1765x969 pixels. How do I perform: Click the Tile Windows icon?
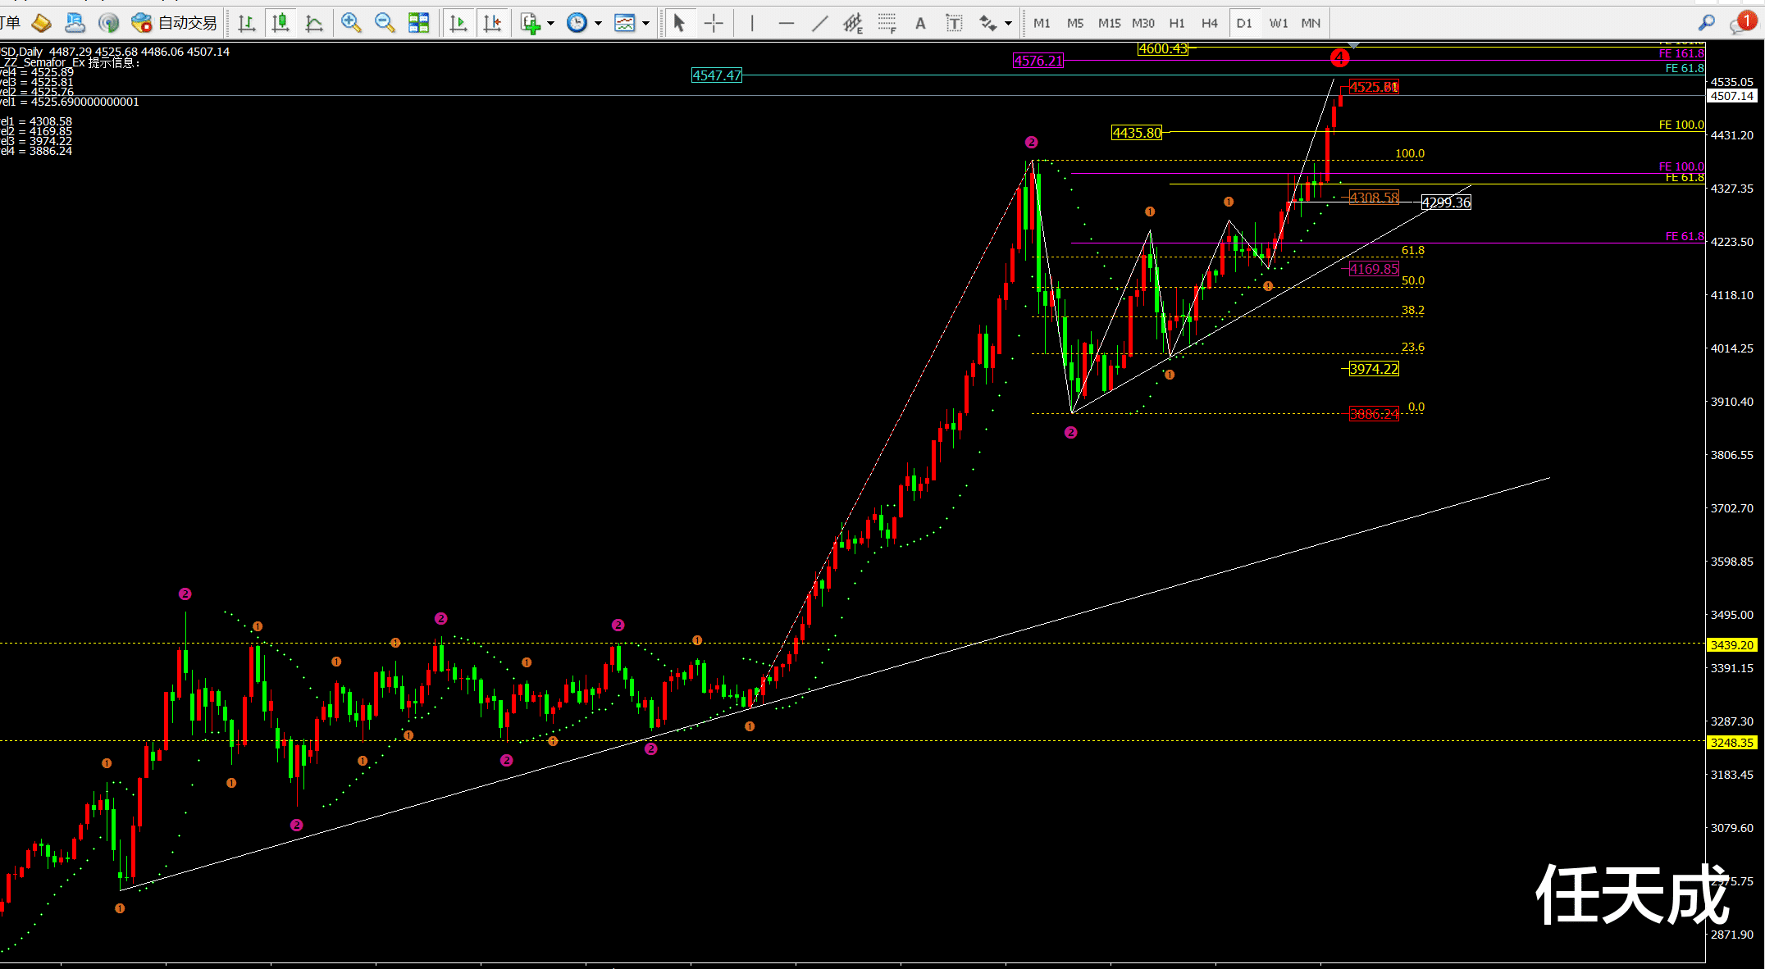click(x=418, y=23)
